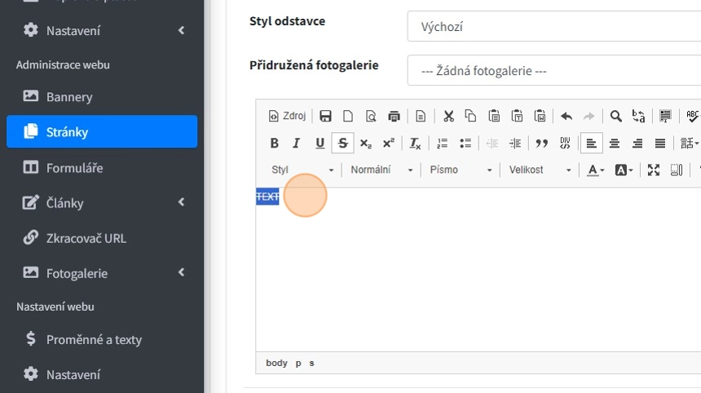Toggle bold formatting in the editor
The image size is (701, 393).
[x=275, y=144]
